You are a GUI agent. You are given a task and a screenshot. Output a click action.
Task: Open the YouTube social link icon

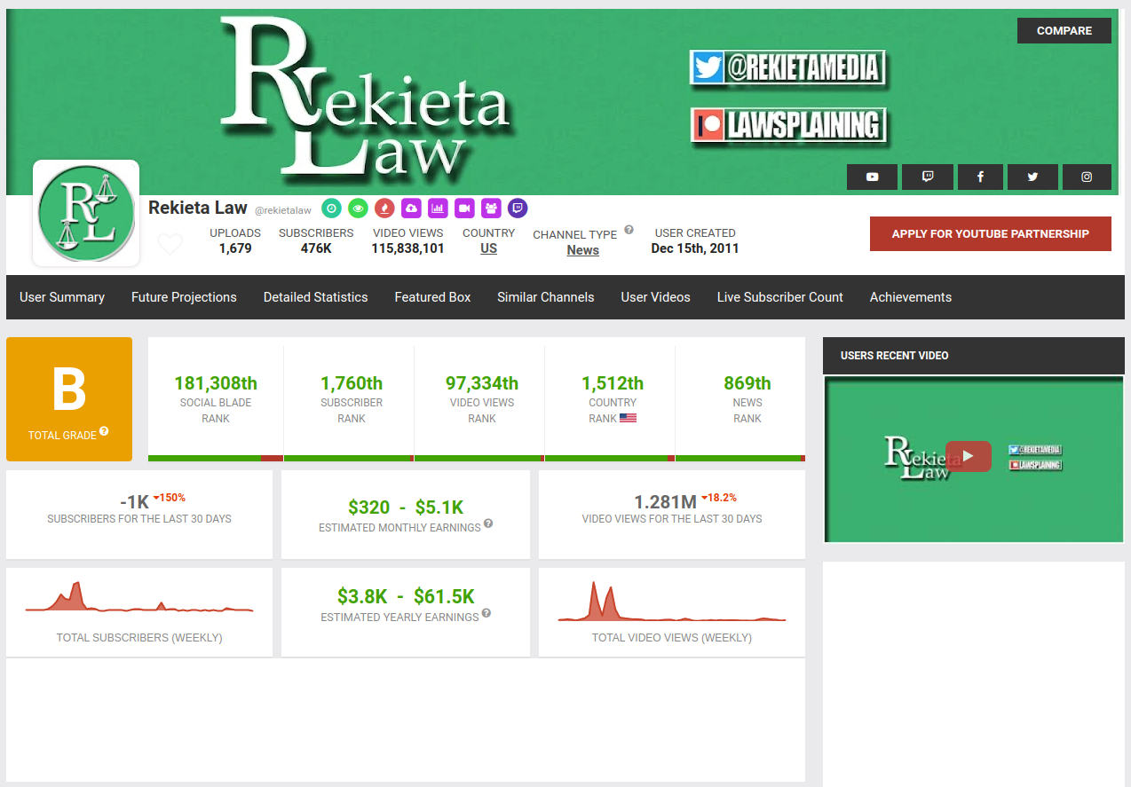(x=872, y=177)
